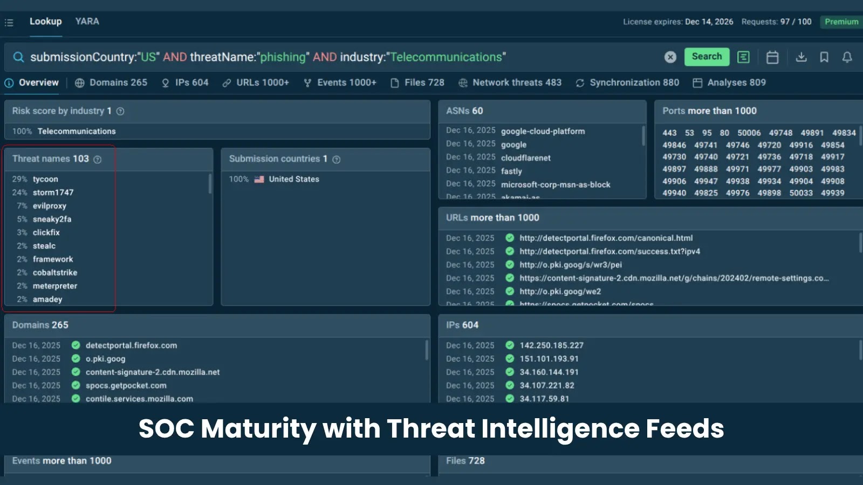Click the checkmark next to IP 142.250.185.227
The height and width of the screenshot is (485, 863).
(x=509, y=345)
